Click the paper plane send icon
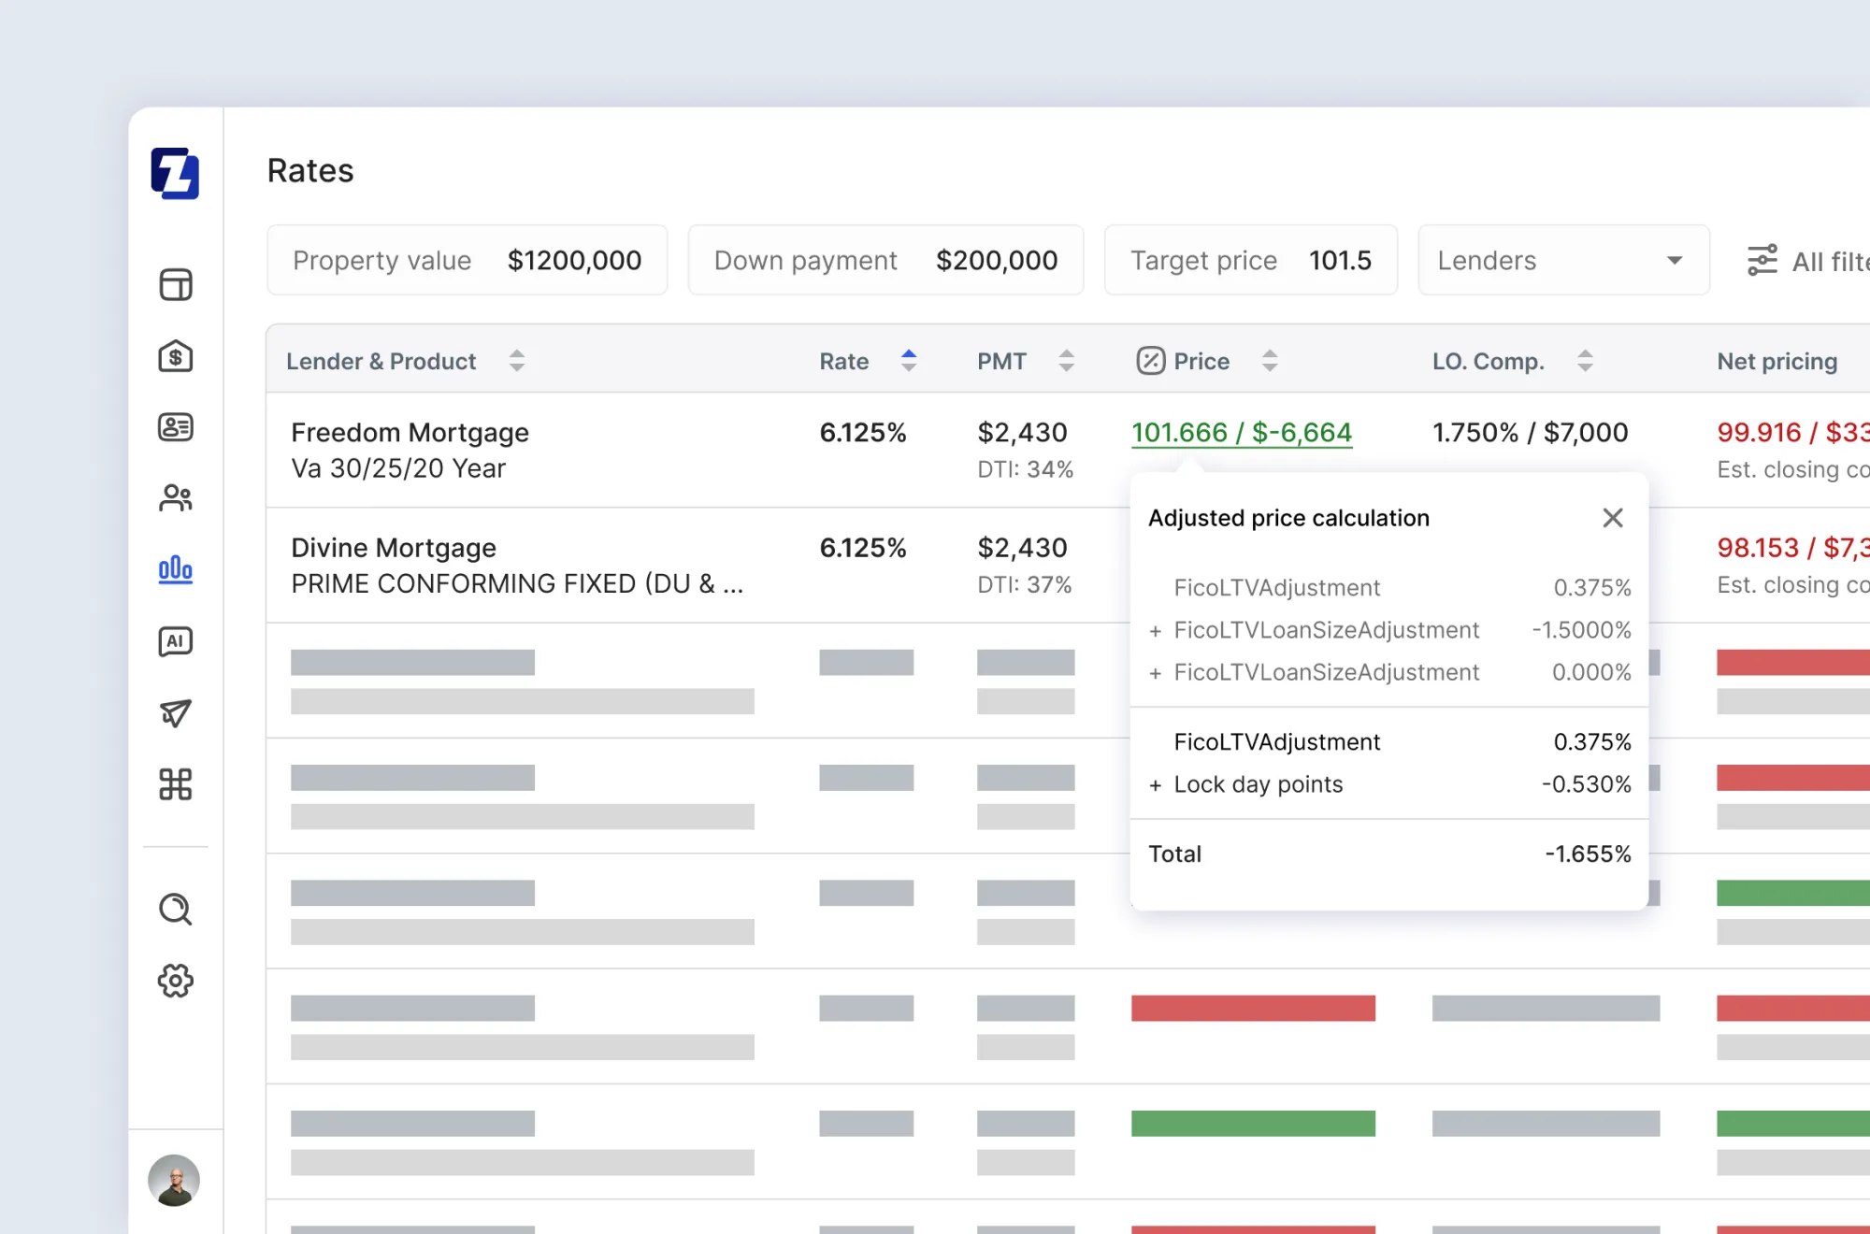 pyautogui.click(x=175, y=713)
